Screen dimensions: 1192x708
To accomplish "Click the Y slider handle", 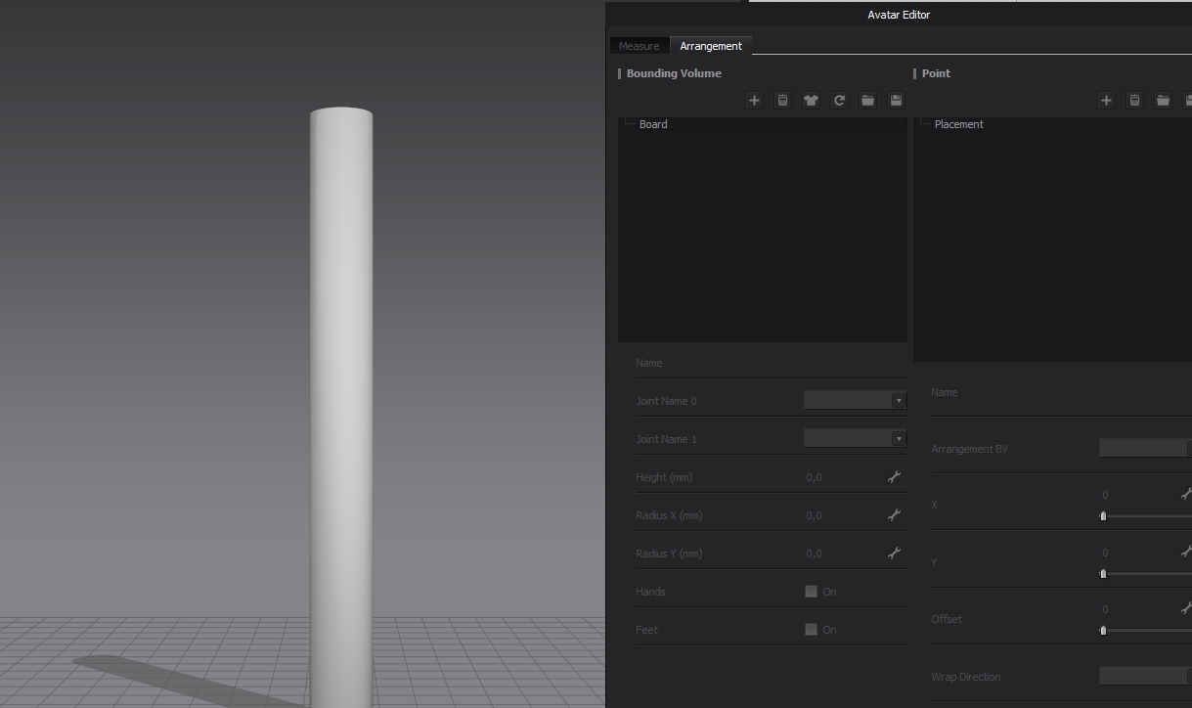I will tap(1103, 574).
